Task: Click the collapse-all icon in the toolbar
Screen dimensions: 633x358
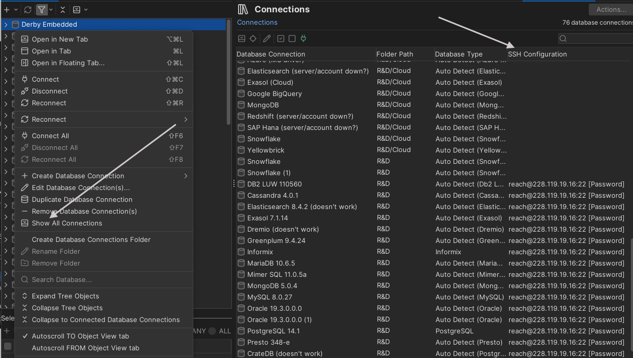Action: (63, 9)
